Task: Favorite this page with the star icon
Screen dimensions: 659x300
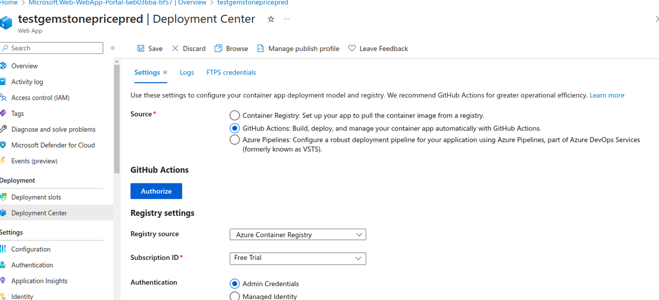Action: 271,19
